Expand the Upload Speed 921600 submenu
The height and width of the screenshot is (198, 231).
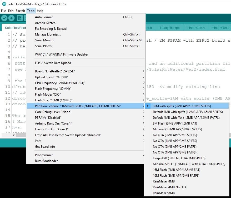click(x=86, y=77)
